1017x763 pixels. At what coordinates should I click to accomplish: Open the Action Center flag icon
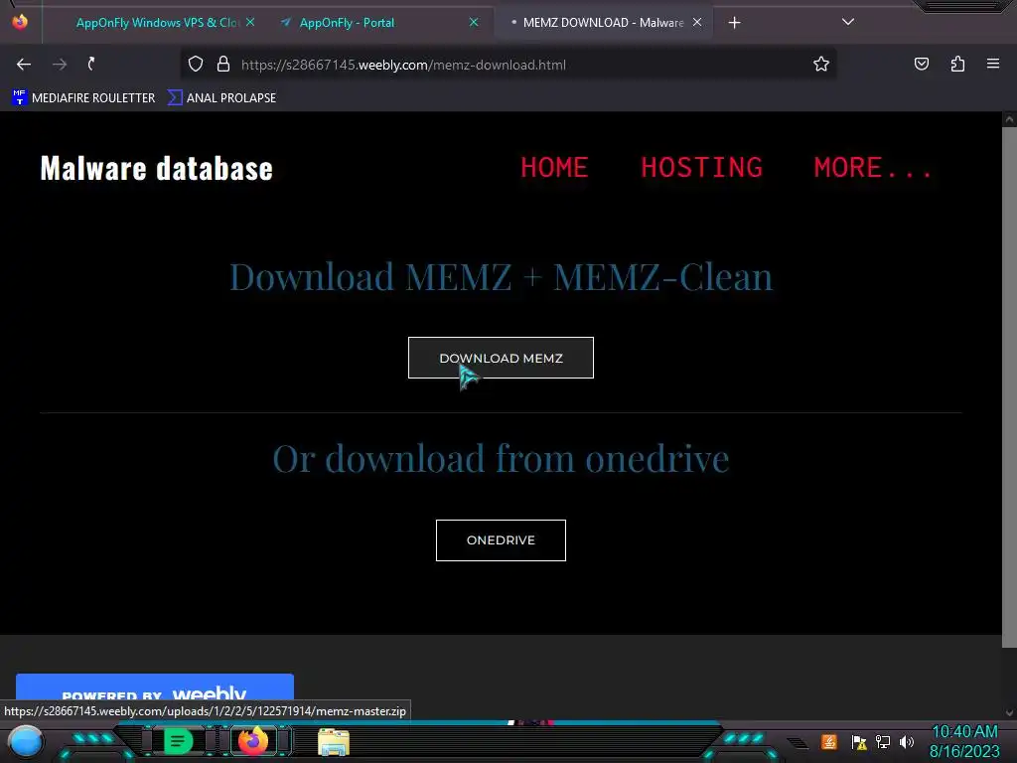point(859,742)
